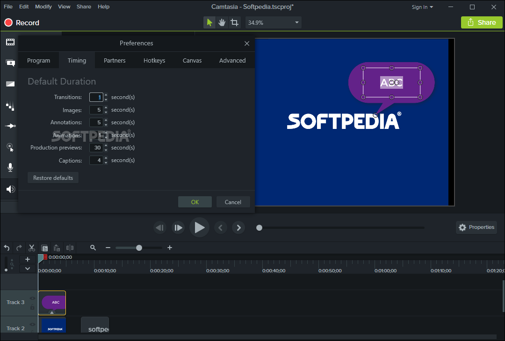Increase Transitions duration with up arrow
The height and width of the screenshot is (341, 505).
point(106,95)
